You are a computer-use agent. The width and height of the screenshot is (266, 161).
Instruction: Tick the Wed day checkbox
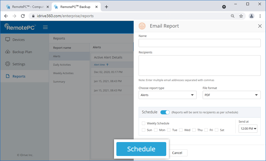[x=181, y=130]
